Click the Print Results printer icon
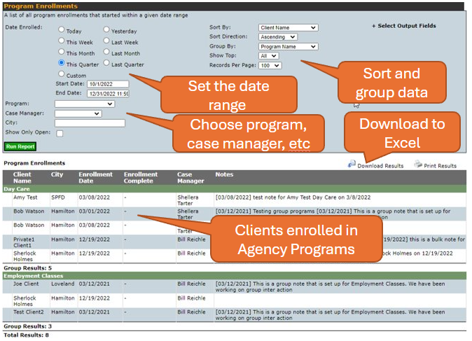 (418, 165)
